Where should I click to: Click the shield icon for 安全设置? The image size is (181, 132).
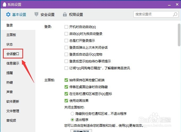coord(36,14)
